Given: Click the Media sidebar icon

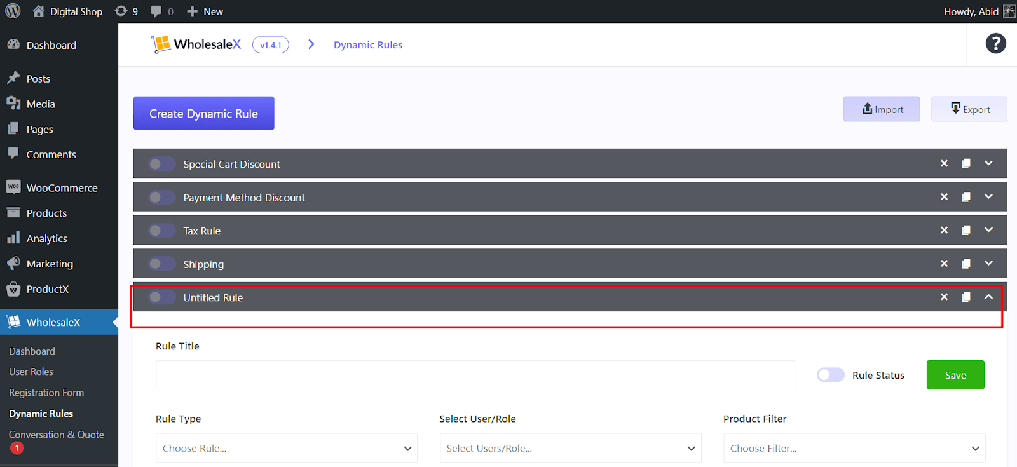Looking at the screenshot, I should pyautogui.click(x=13, y=103).
